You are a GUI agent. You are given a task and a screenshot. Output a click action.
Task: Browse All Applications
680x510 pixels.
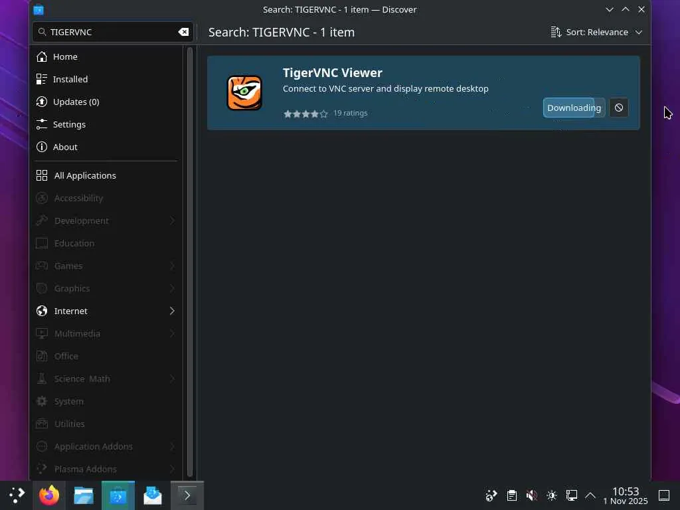pos(106,175)
